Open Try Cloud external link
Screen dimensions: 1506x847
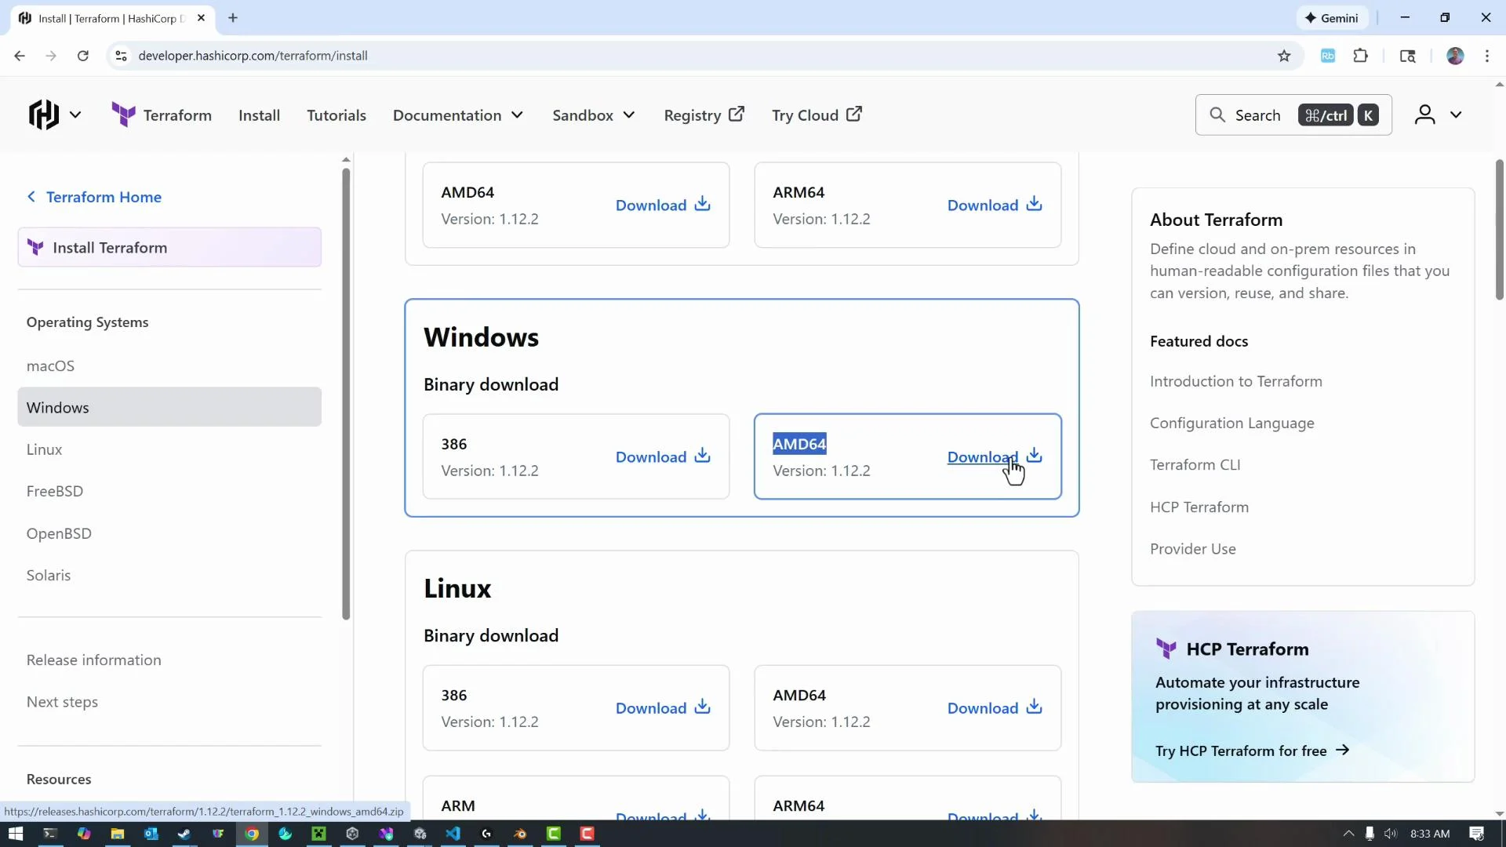click(x=817, y=115)
